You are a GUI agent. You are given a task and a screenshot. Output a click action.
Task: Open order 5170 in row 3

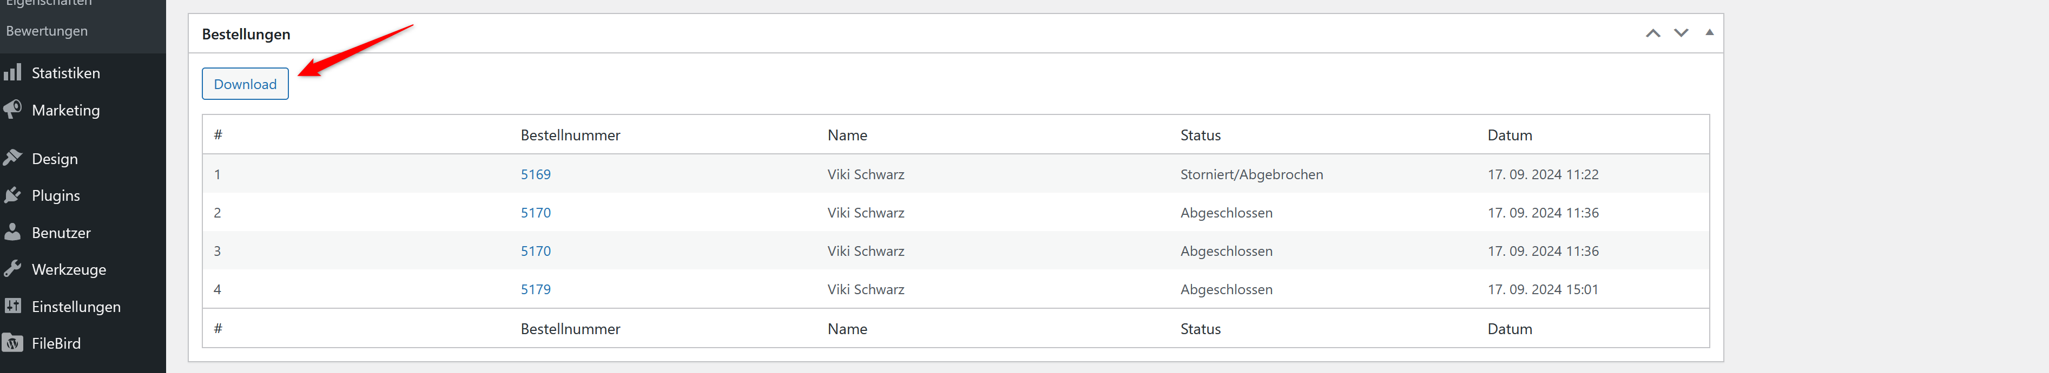[x=535, y=251]
